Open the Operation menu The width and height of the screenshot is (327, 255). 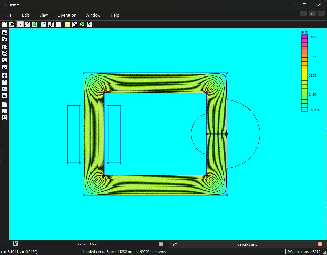(x=67, y=15)
